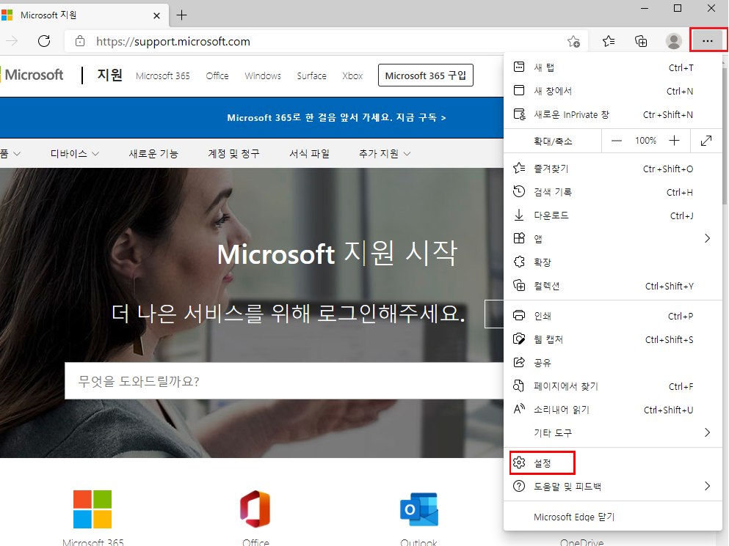Zoom out with the minus button
Image resolution: width=729 pixels, height=546 pixels.
(x=617, y=140)
